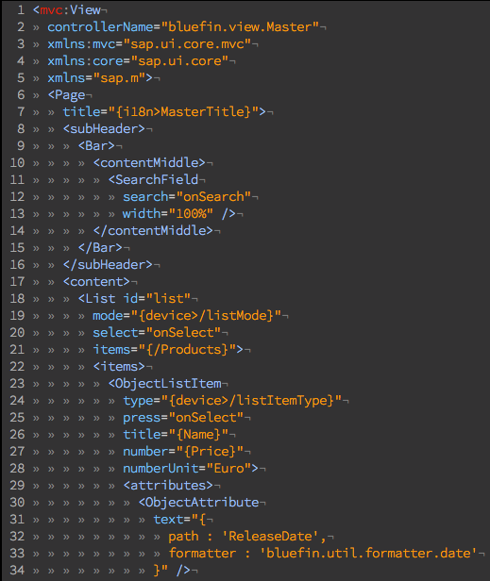Click line number 1 in gutter
Screen dimensions: 490x581
click(21, 10)
